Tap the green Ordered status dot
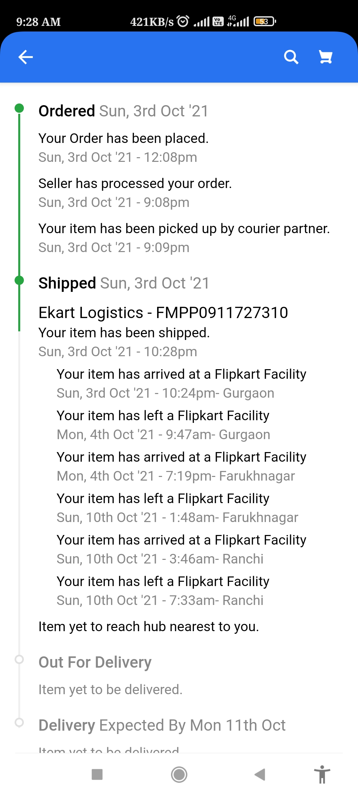 pos(19,108)
